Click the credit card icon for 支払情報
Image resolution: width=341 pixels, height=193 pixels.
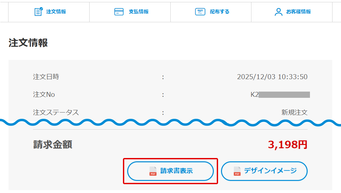pos(119,12)
